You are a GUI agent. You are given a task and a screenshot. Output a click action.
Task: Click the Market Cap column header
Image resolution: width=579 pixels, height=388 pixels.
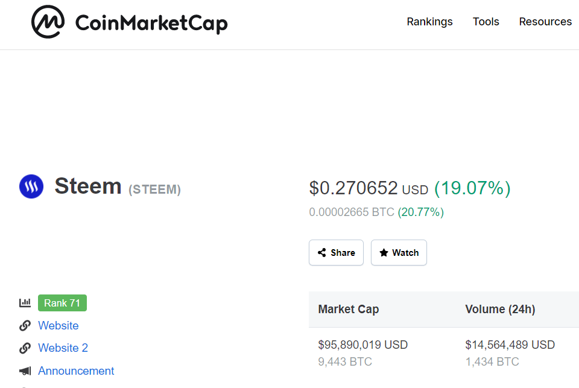349,310
